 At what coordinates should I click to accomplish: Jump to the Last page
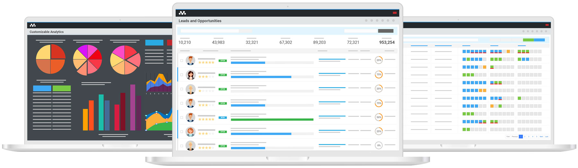point(547,137)
